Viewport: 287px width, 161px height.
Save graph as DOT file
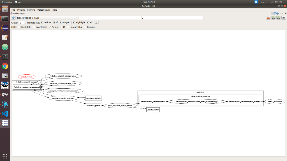(x=273, y=18)
